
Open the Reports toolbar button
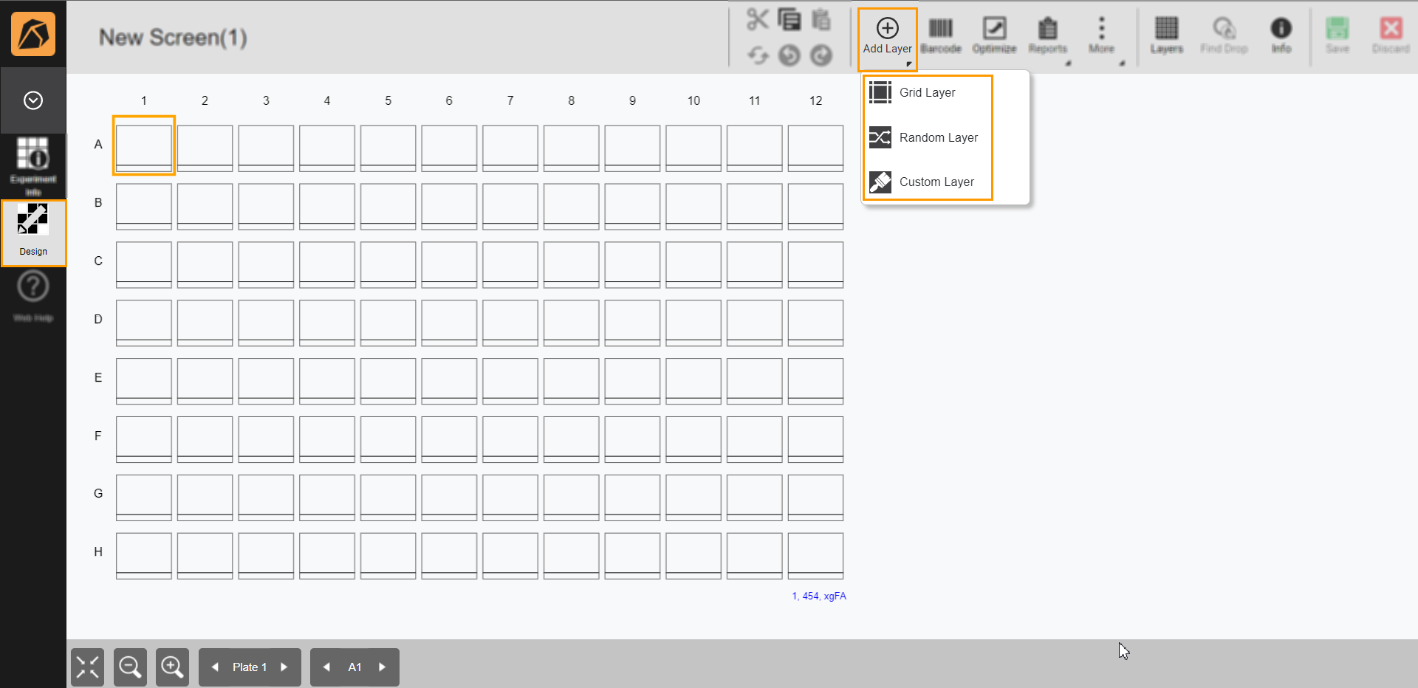(1047, 35)
